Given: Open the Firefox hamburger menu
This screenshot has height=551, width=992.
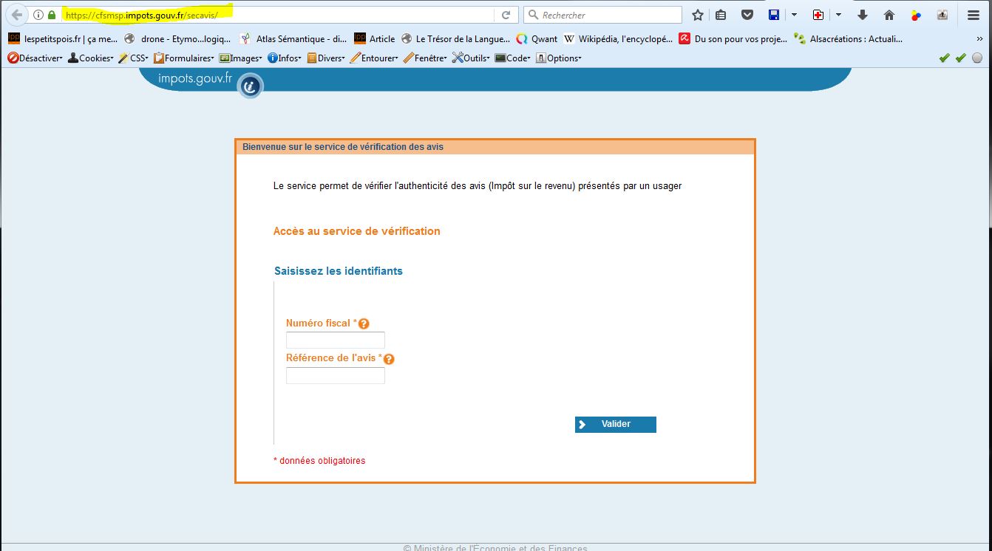Looking at the screenshot, I should 974,15.
